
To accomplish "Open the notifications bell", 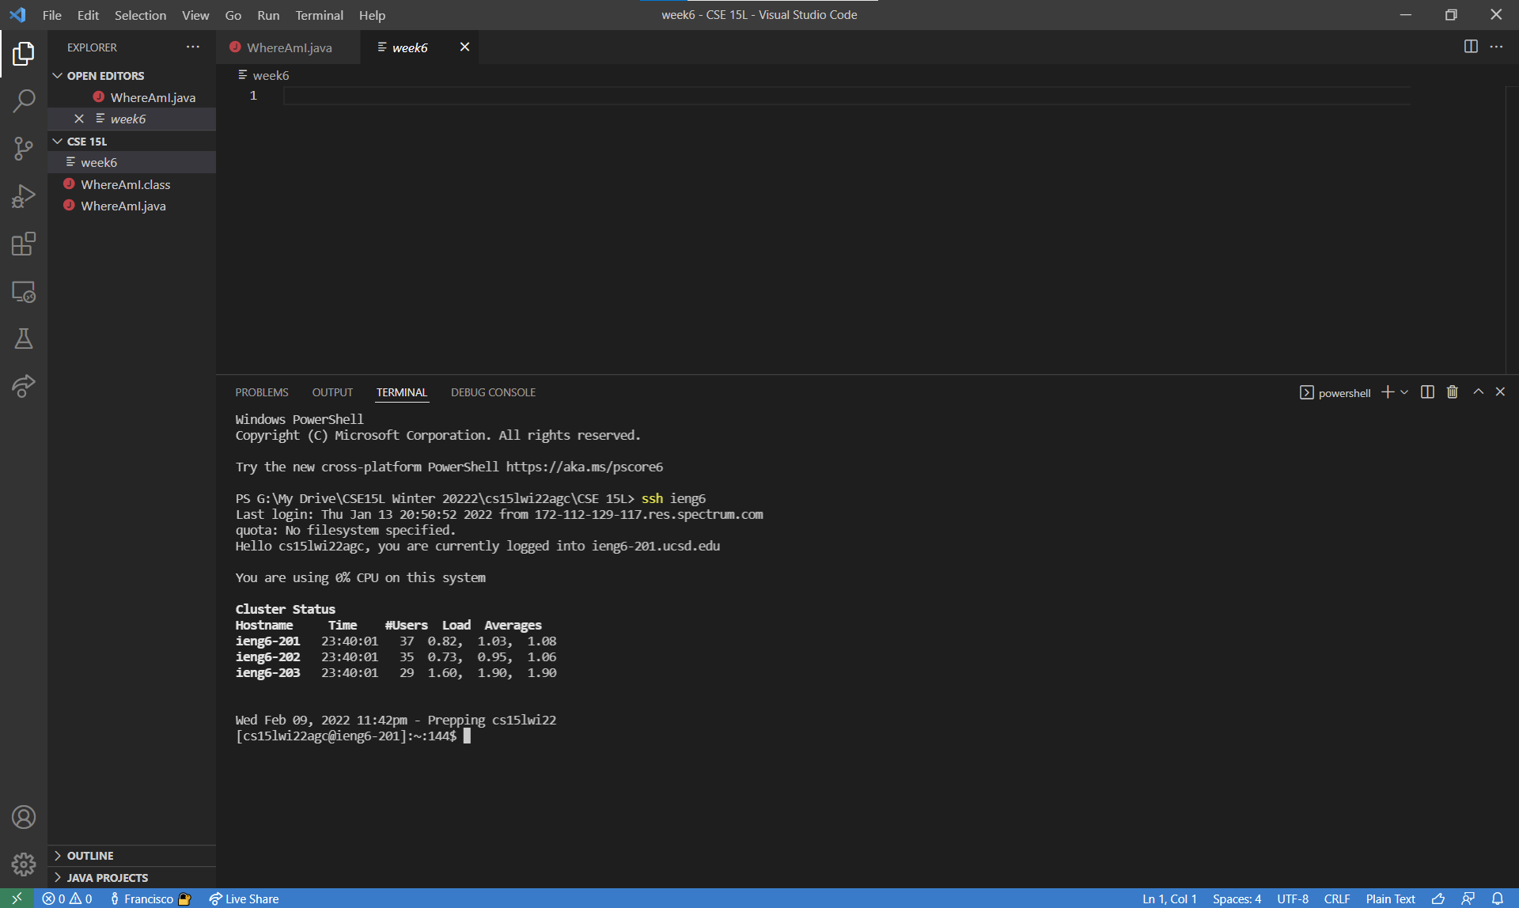I will (1498, 899).
